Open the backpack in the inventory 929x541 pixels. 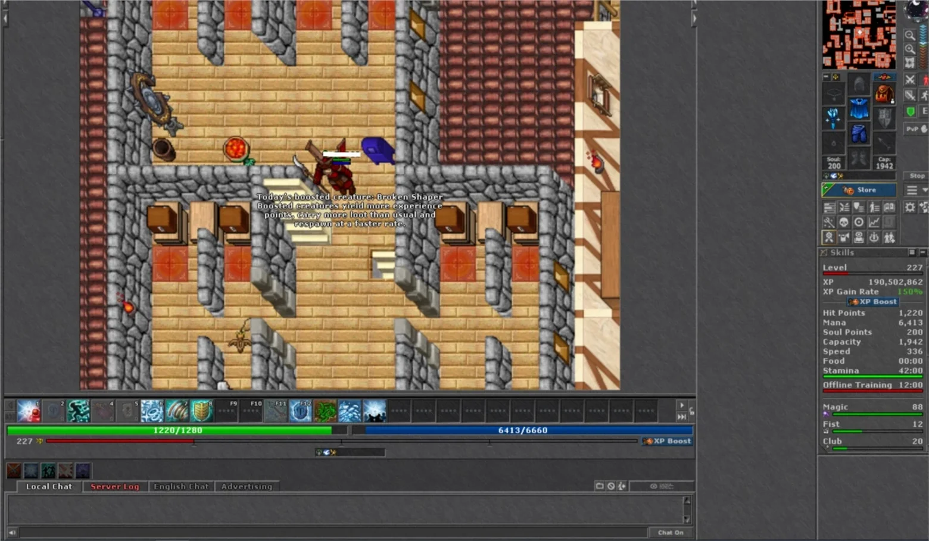pyautogui.click(x=884, y=94)
